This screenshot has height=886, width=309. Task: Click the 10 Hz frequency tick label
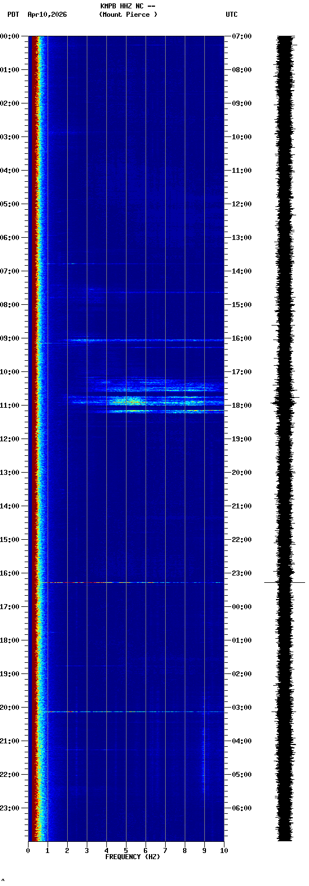coord(224,851)
